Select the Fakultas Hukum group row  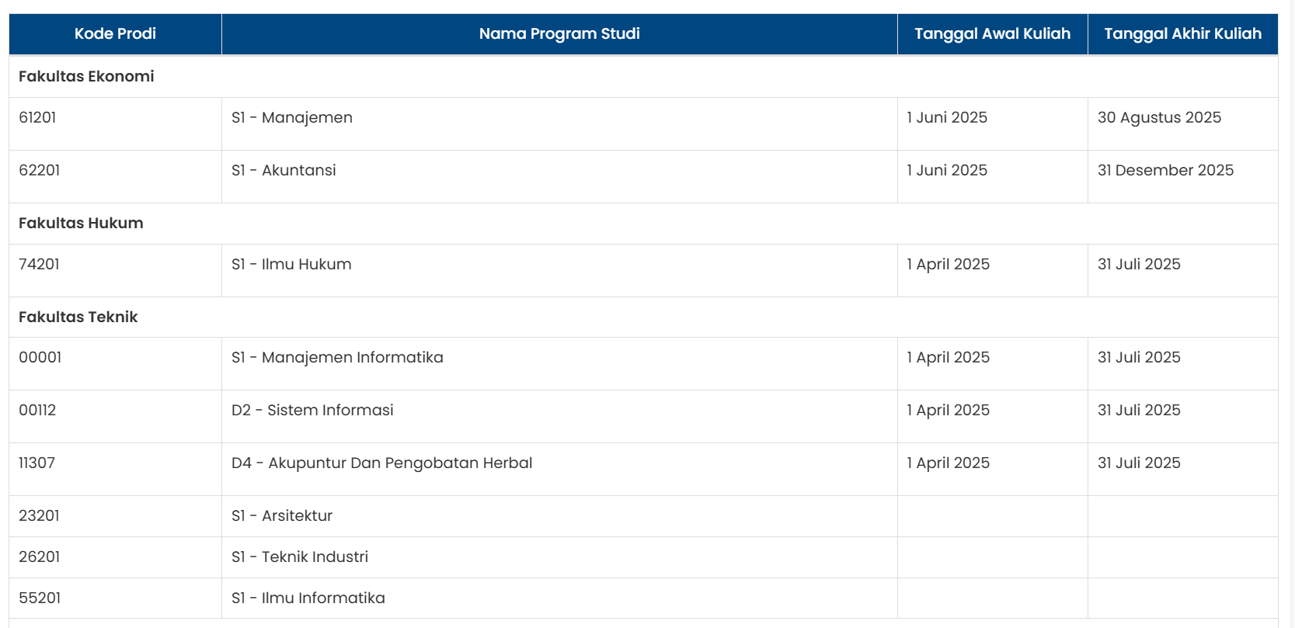pyautogui.click(x=81, y=223)
